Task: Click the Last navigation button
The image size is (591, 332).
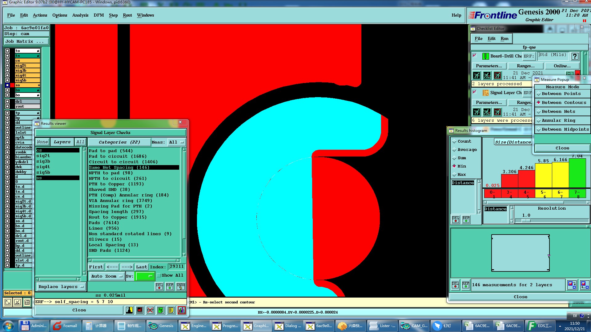Action: click(x=142, y=267)
